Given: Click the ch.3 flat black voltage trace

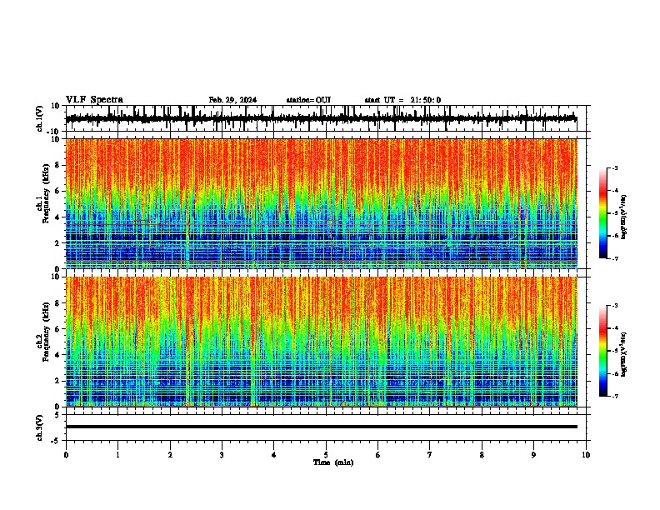Looking at the screenshot, I should pos(321,427).
